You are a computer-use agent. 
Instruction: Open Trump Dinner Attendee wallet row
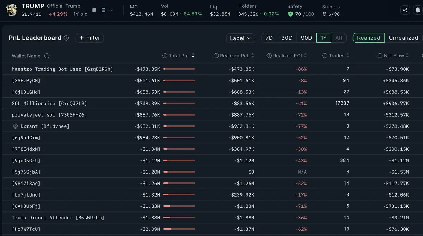(x=211, y=218)
